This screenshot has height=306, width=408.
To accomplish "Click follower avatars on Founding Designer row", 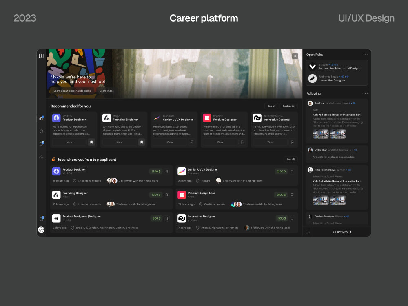I will (x=111, y=204).
